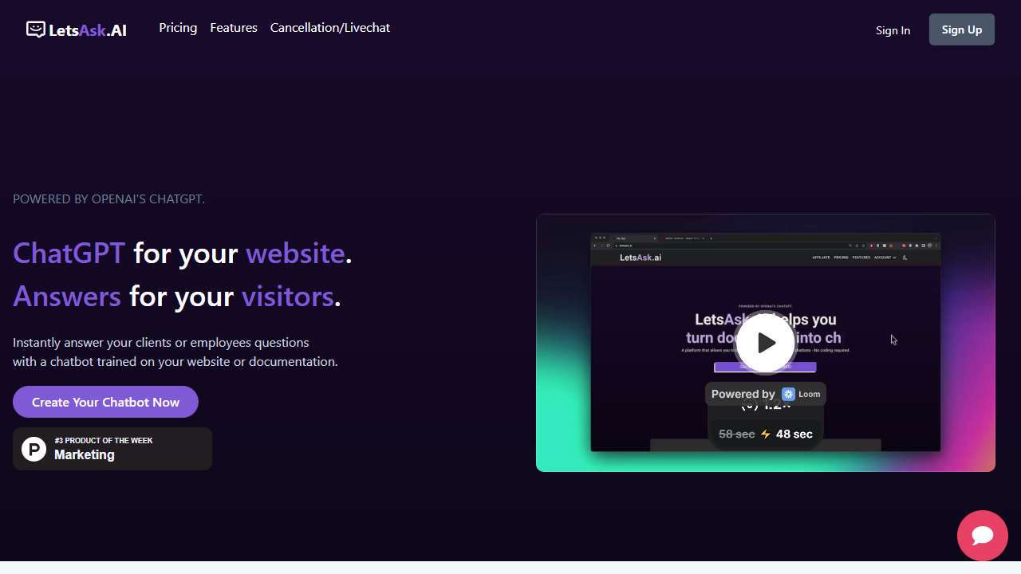Image resolution: width=1021 pixels, height=574 pixels.
Task: Play the Loom demo video
Action: tap(765, 342)
